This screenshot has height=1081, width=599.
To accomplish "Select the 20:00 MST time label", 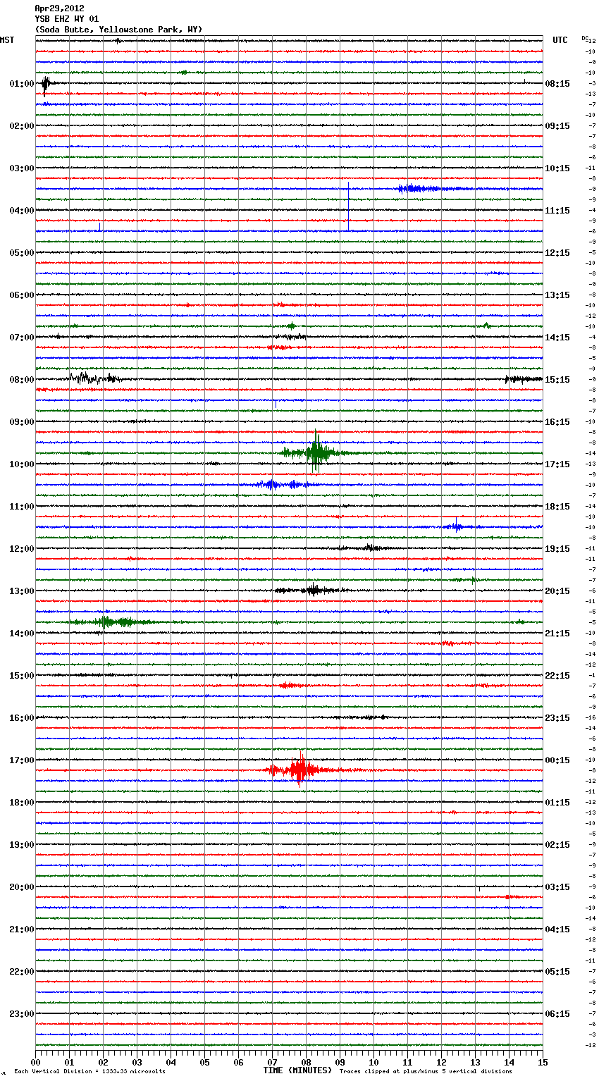I will pos(22,887).
